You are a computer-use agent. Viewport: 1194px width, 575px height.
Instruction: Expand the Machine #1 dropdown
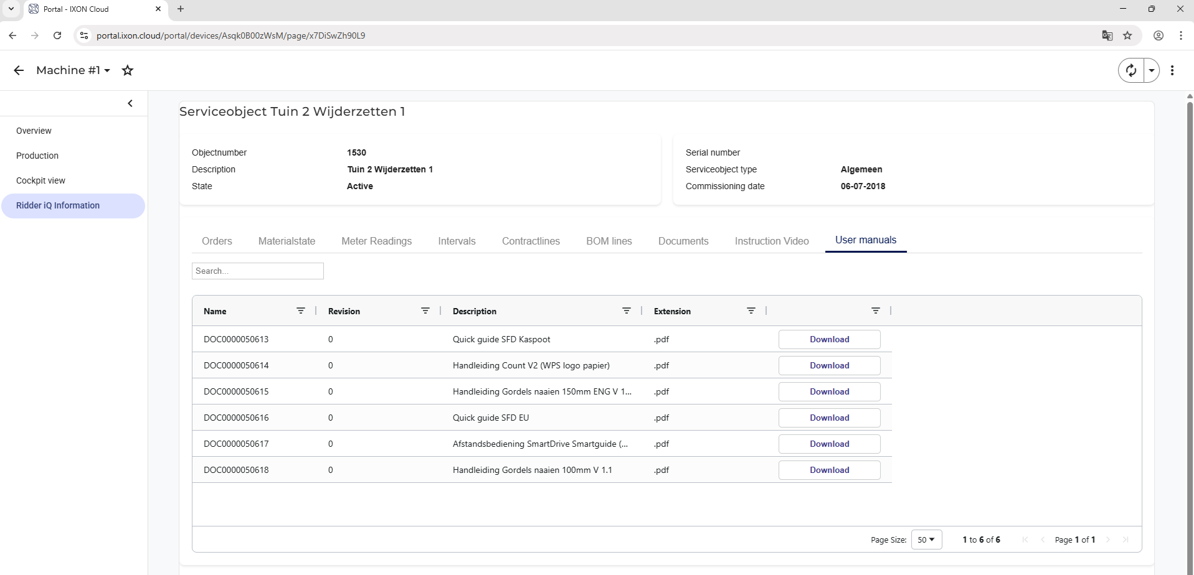coord(73,70)
